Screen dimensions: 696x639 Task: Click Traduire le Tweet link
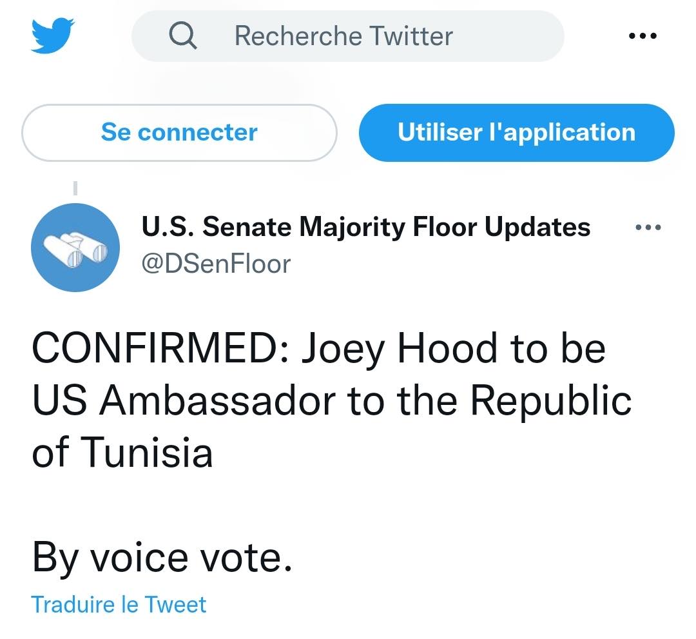click(119, 604)
